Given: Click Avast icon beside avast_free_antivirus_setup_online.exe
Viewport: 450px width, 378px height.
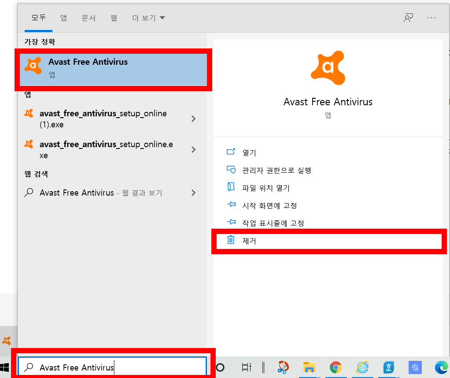Looking at the screenshot, I should (x=29, y=144).
